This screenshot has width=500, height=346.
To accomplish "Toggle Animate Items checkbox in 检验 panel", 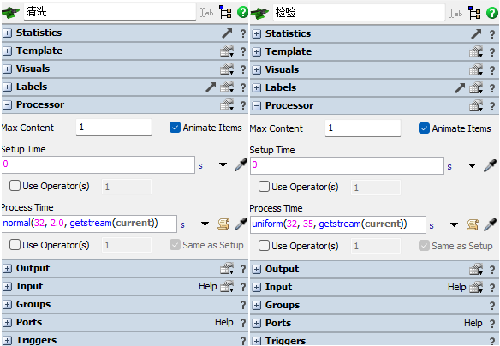I will [424, 128].
